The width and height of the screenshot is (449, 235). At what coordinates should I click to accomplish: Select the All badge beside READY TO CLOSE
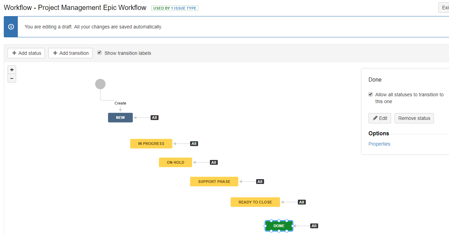coord(302,202)
